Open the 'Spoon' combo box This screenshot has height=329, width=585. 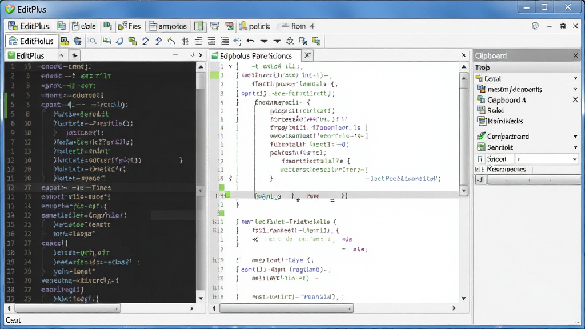[x=547, y=159]
